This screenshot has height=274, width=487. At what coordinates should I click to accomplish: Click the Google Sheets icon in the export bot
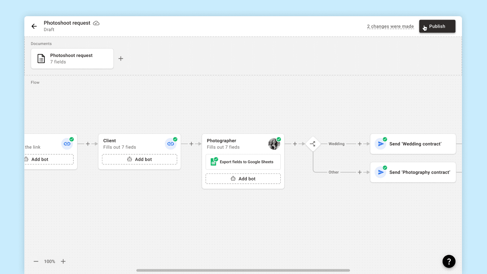click(x=214, y=162)
